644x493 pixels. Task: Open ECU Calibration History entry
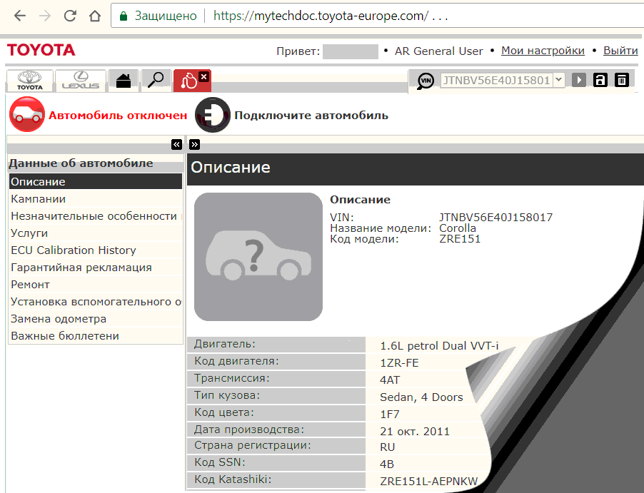(x=73, y=250)
